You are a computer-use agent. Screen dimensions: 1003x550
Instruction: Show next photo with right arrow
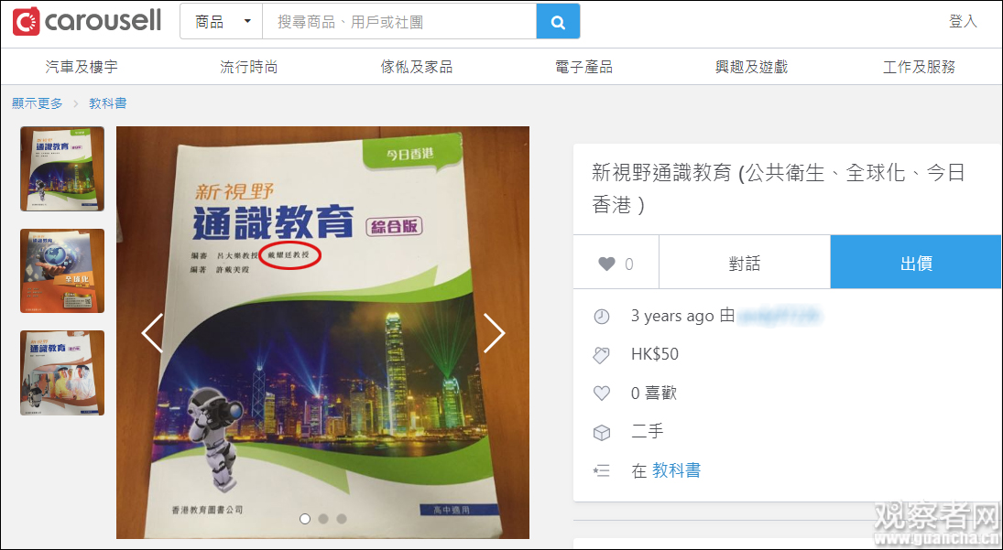click(494, 333)
